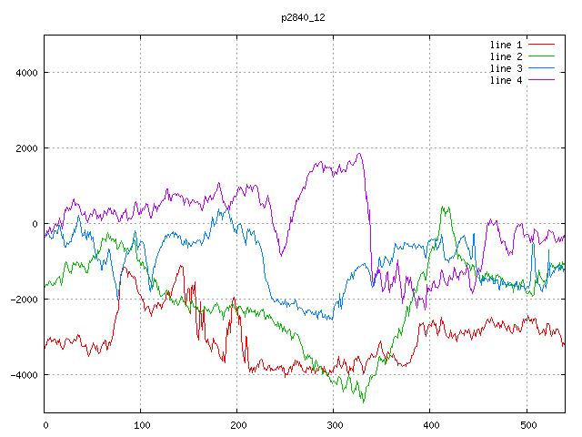Click the y-axis label 4000
Viewport: 582px width, 437px height.
[26, 73]
